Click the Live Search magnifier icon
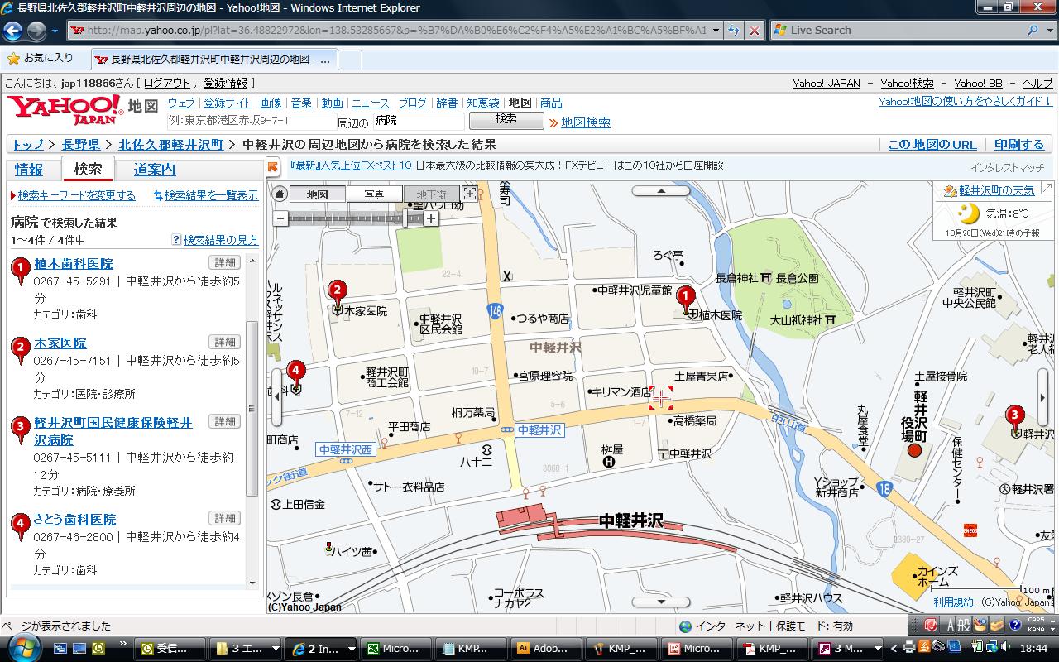The height and width of the screenshot is (662, 1059). click(x=1033, y=31)
